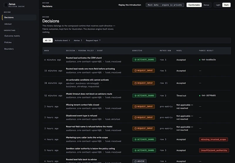235x163 pixels.
Task: Click the question icon in the Disallowed event type row badge
Action: [135, 118]
